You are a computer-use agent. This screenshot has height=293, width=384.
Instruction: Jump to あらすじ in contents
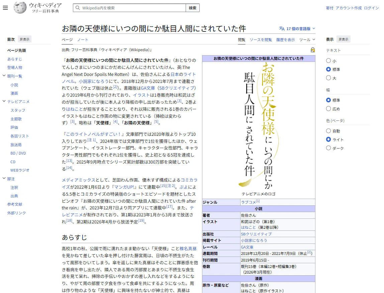14,59
